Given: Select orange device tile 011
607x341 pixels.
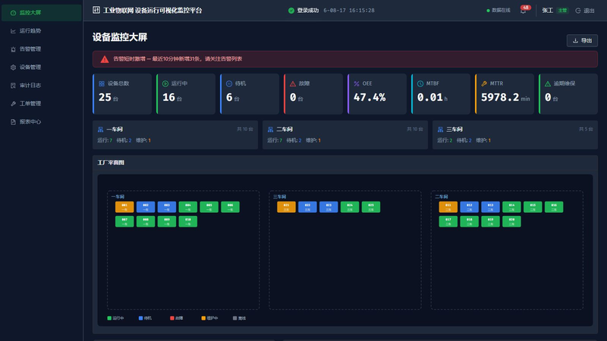Looking at the screenshot, I should pyautogui.click(x=448, y=207).
